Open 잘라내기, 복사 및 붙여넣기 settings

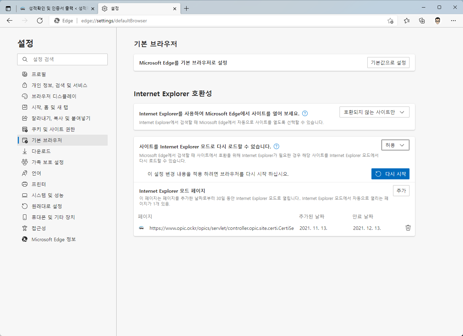tap(62, 118)
